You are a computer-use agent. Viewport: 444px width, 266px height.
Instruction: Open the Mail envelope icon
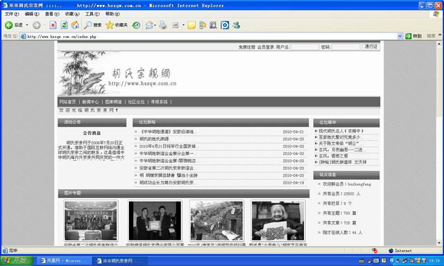pos(149,25)
